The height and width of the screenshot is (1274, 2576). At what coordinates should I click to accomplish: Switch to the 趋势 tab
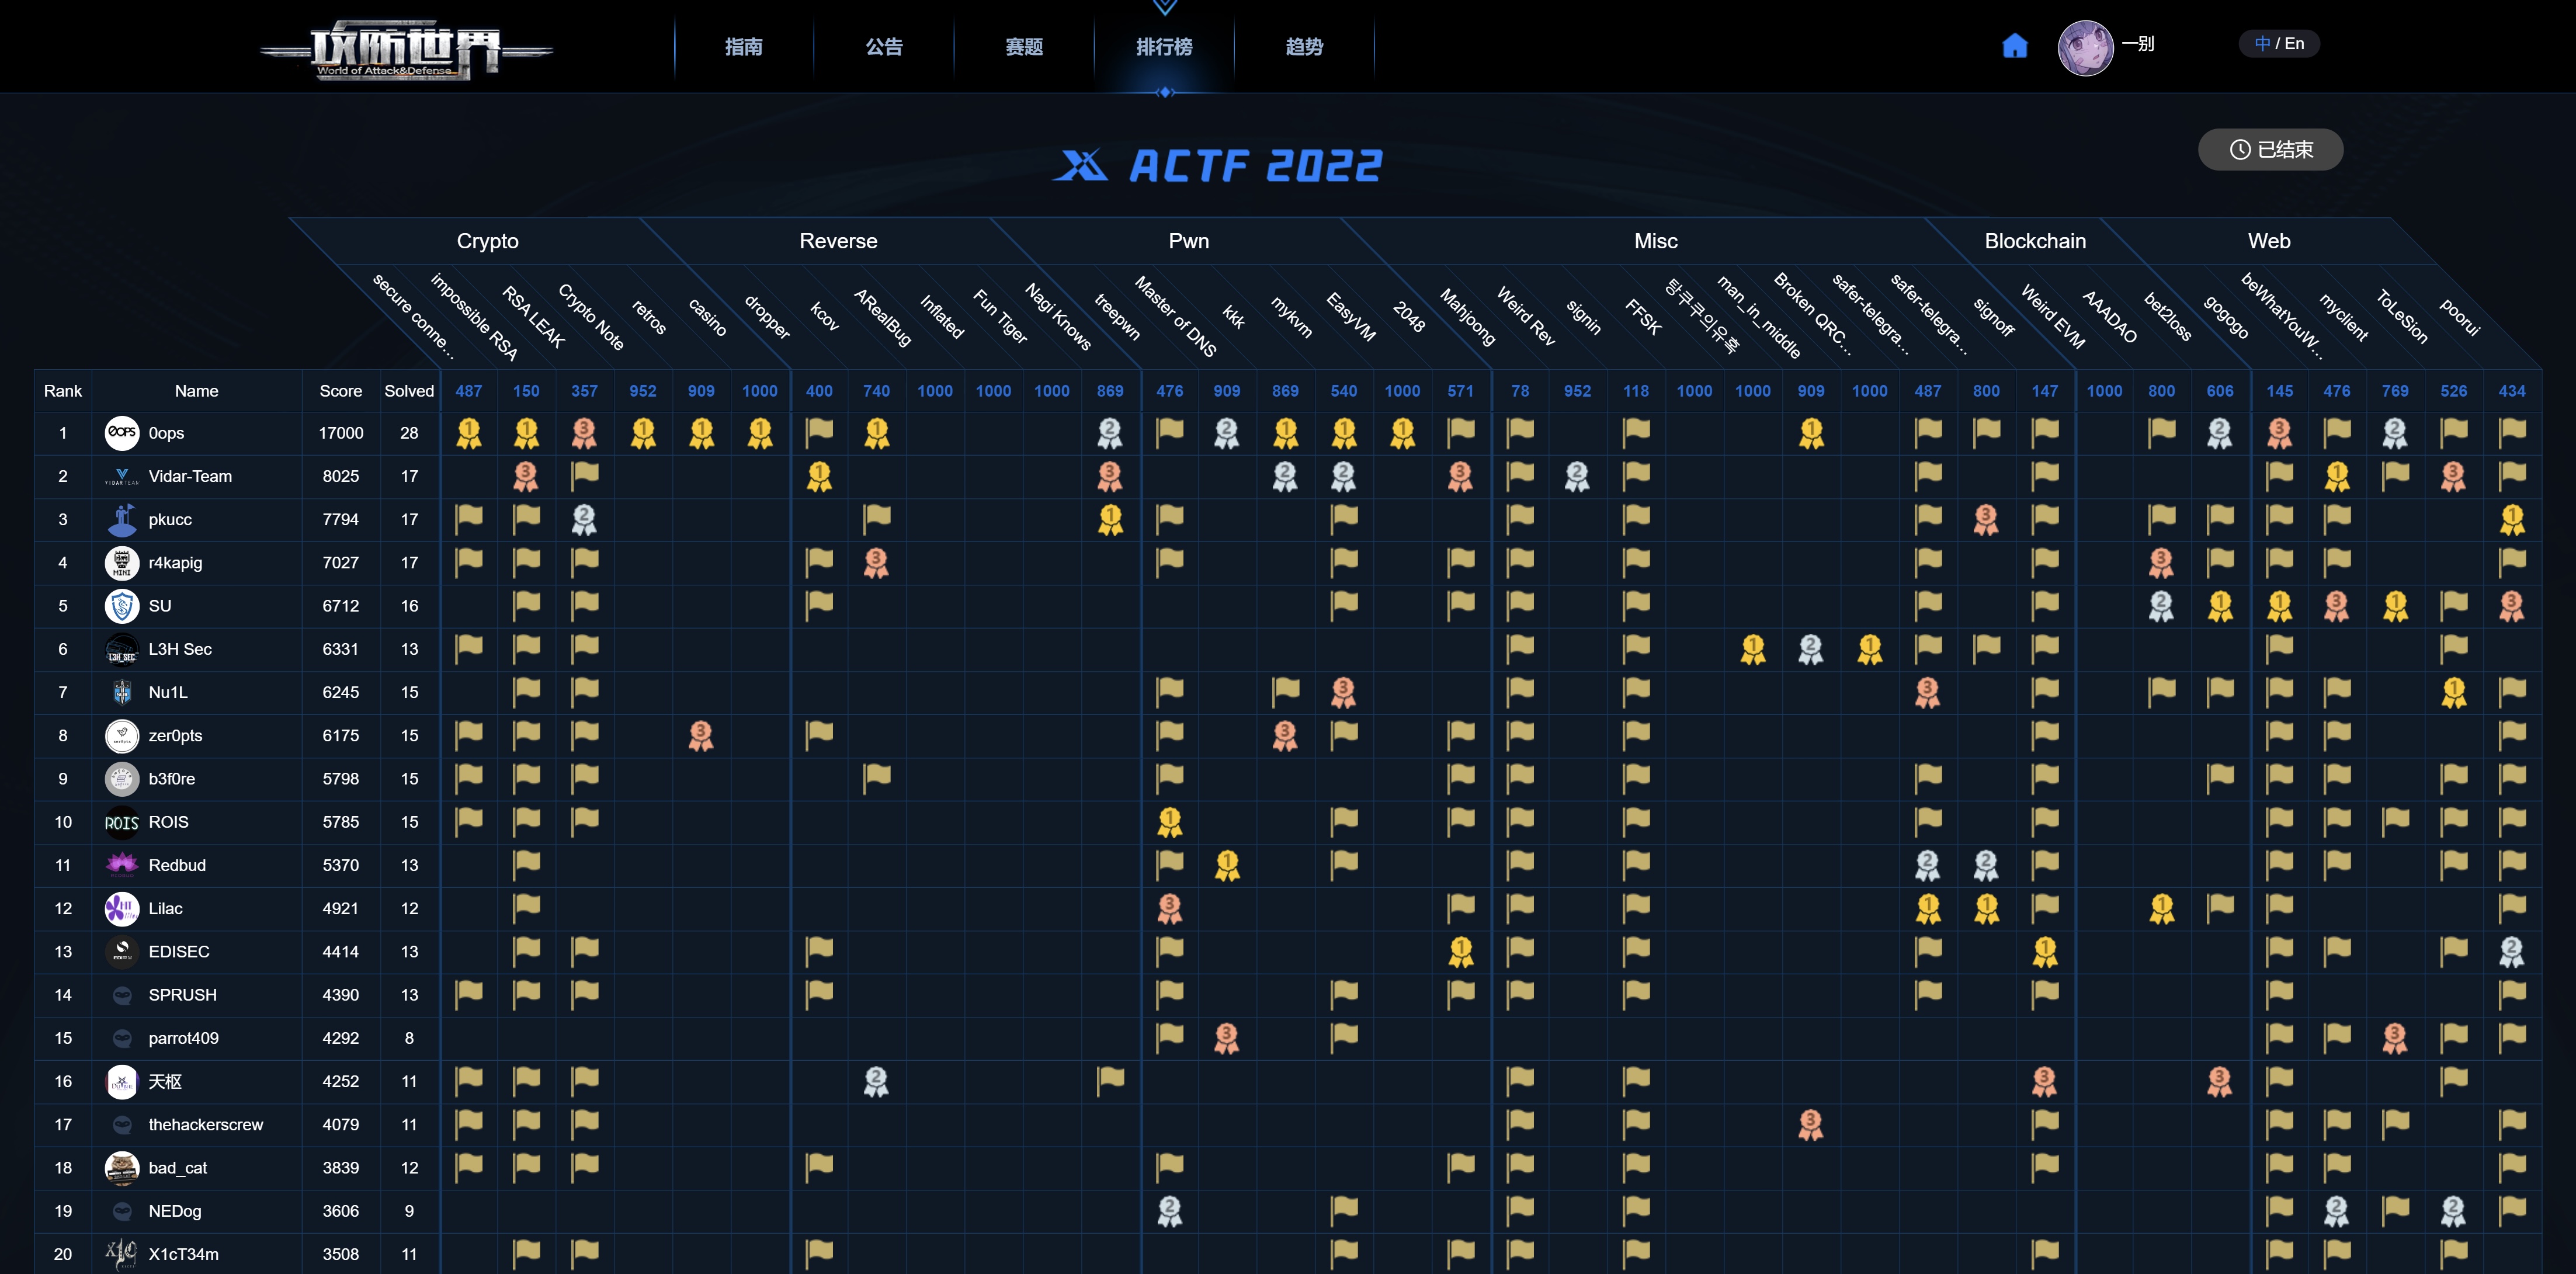point(1304,47)
